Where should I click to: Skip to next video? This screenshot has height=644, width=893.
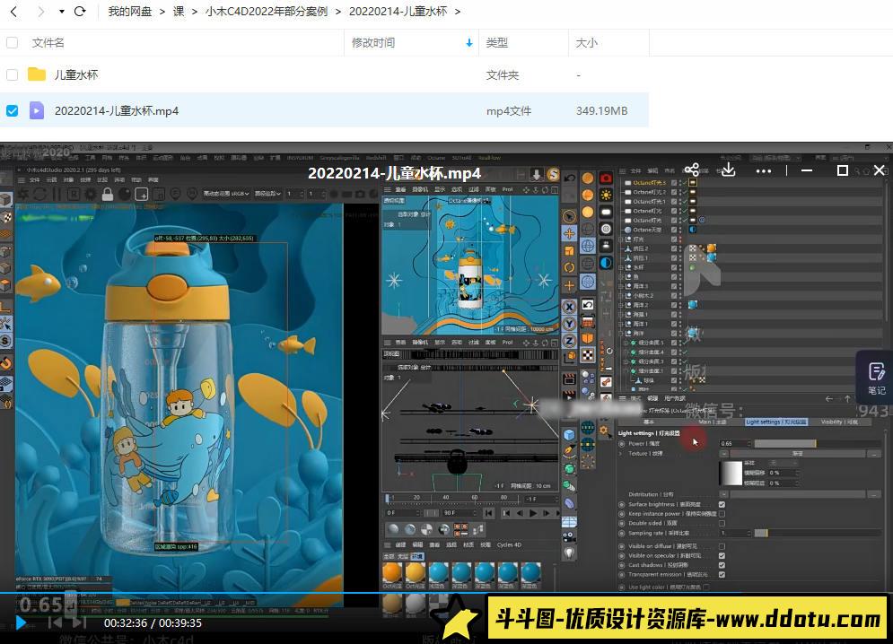point(79,622)
